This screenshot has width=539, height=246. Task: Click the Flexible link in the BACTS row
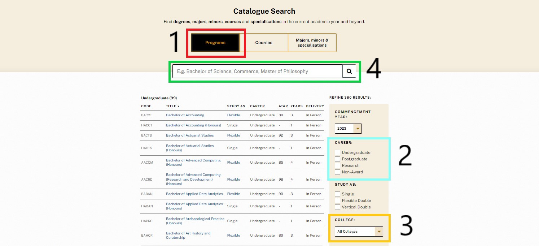click(x=233, y=135)
